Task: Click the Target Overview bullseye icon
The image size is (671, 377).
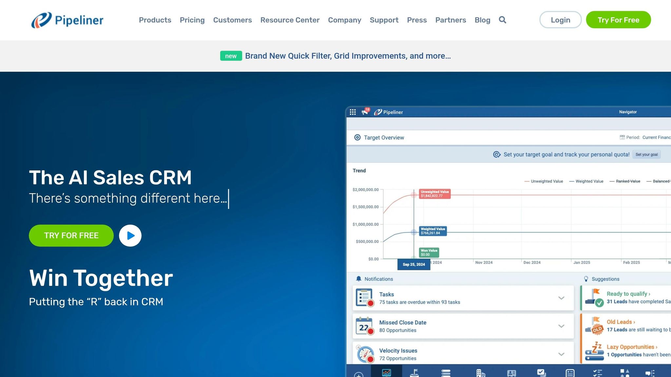Action: (x=357, y=137)
